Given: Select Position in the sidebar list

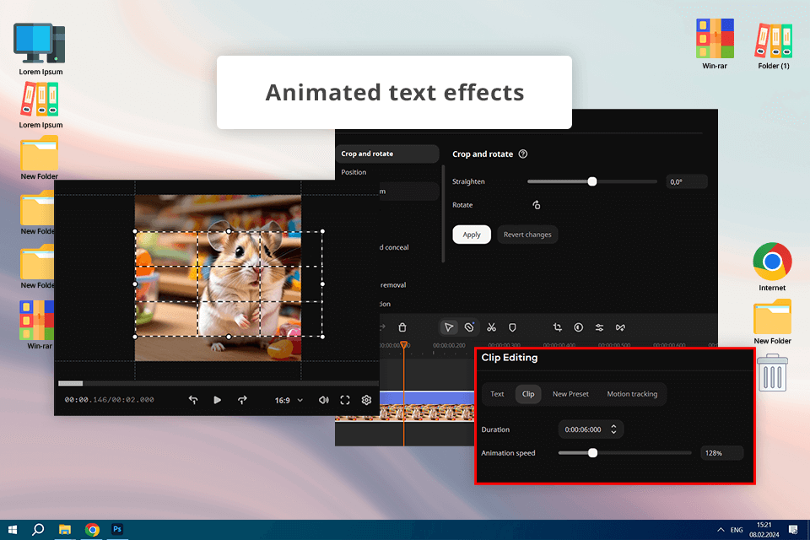Looking at the screenshot, I should tap(354, 172).
